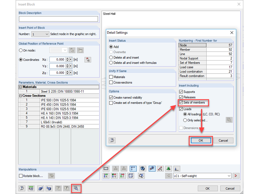This screenshot has height=194, width=259.
Task: Select Steel S 235 material row
Action: pyautogui.click(x=59, y=92)
